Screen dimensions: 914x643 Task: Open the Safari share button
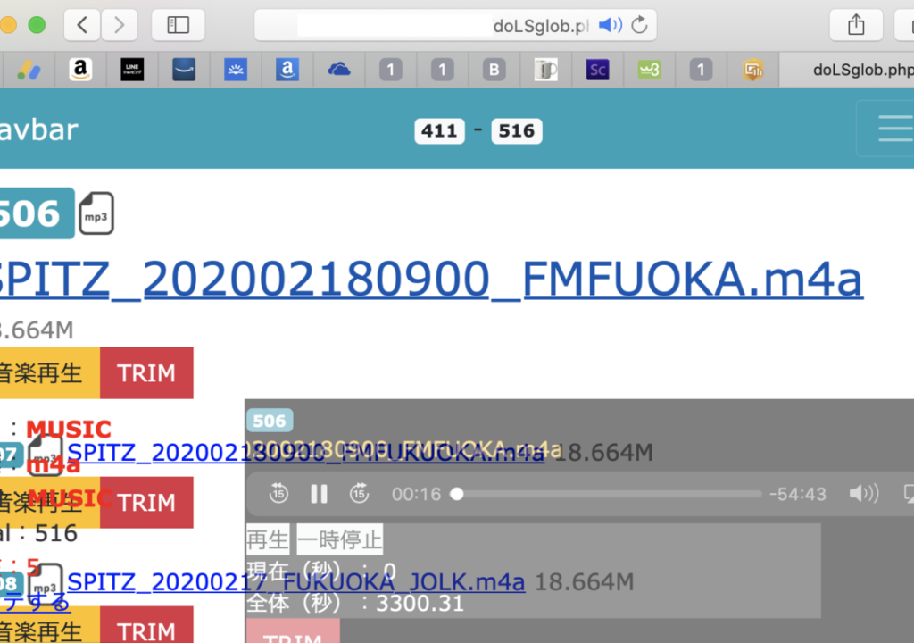tap(856, 25)
